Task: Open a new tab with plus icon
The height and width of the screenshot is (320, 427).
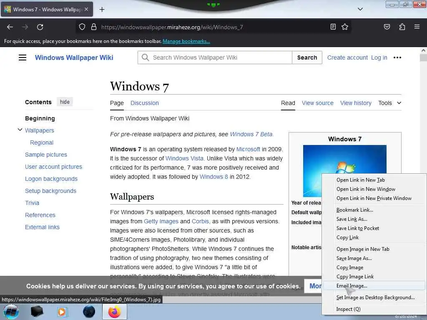Action: coord(102,10)
